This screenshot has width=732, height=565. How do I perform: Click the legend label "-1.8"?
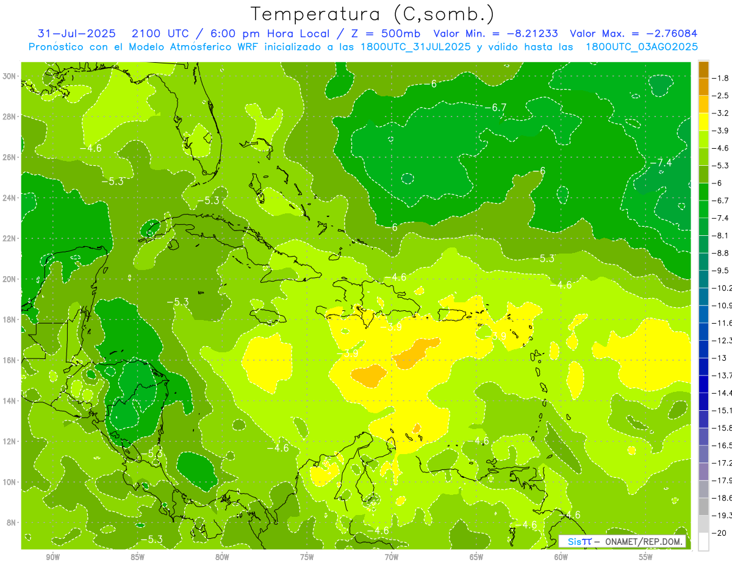click(721, 77)
